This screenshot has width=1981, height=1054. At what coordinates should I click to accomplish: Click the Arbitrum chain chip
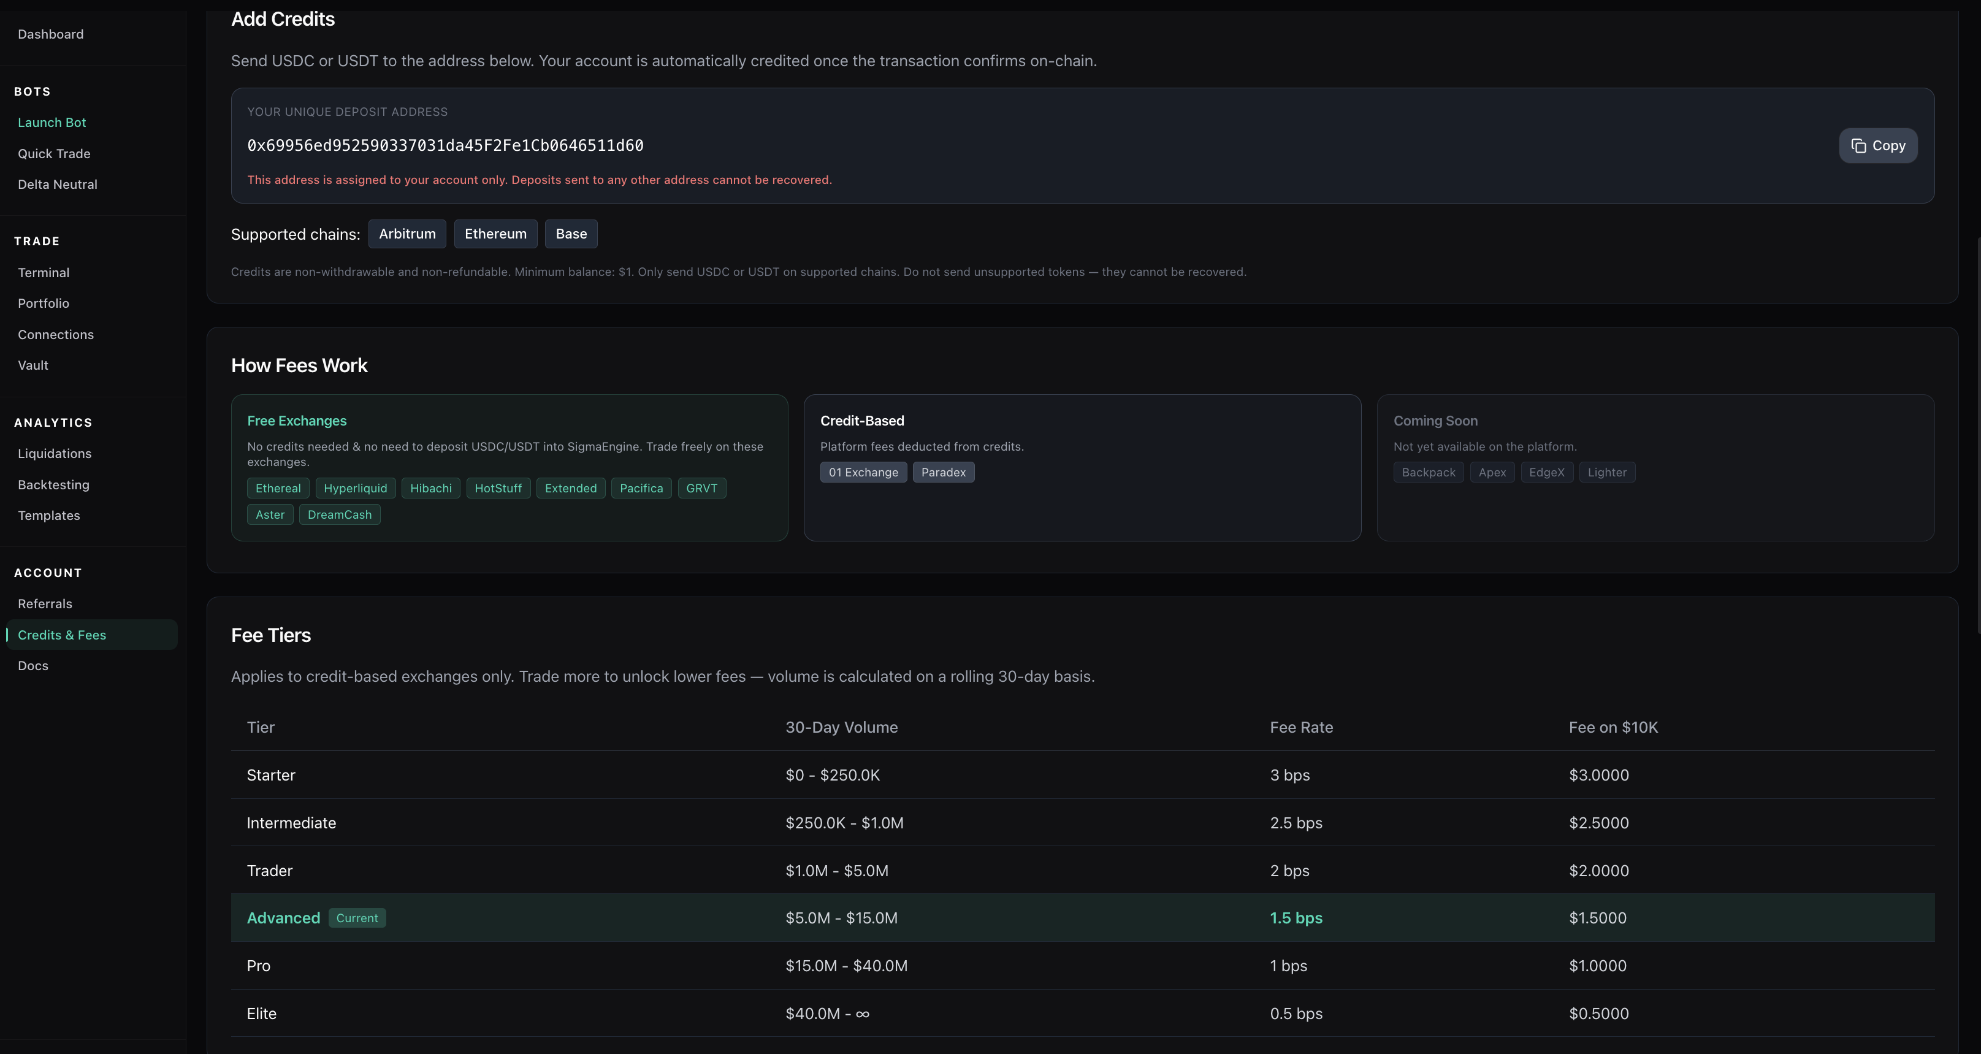click(407, 234)
